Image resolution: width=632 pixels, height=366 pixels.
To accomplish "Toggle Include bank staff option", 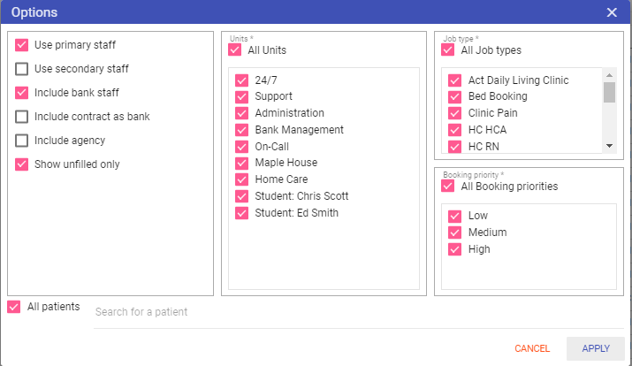I will (22, 93).
